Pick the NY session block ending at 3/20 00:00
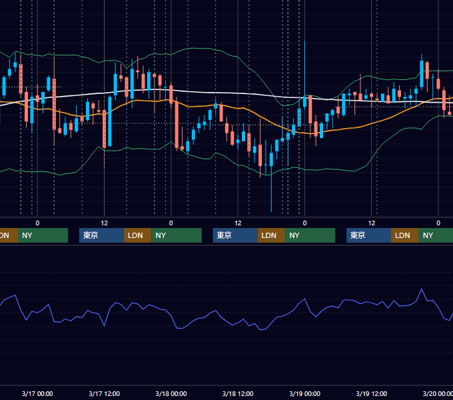The height and width of the screenshot is (400, 453). [436, 235]
